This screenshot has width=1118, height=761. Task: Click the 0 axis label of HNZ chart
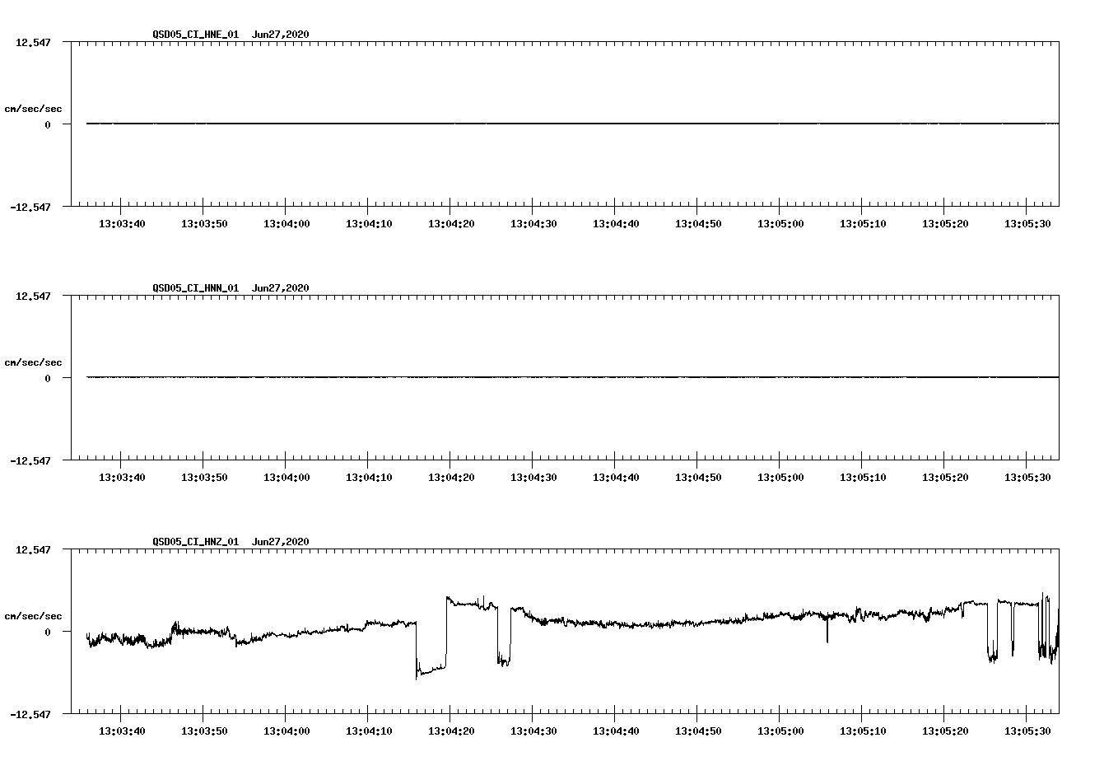pos(48,632)
